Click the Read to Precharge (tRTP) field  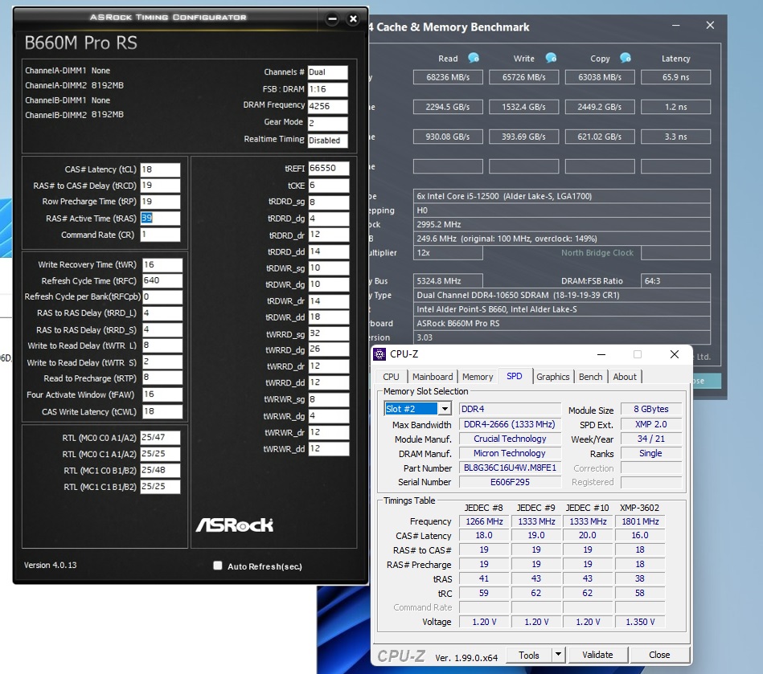point(162,378)
